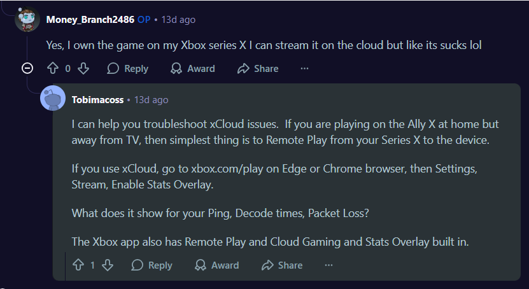This screenshot has height=289, width=529.
Task: Open Money_Branch2486's user profile link
Action: (x=90, y=19)
